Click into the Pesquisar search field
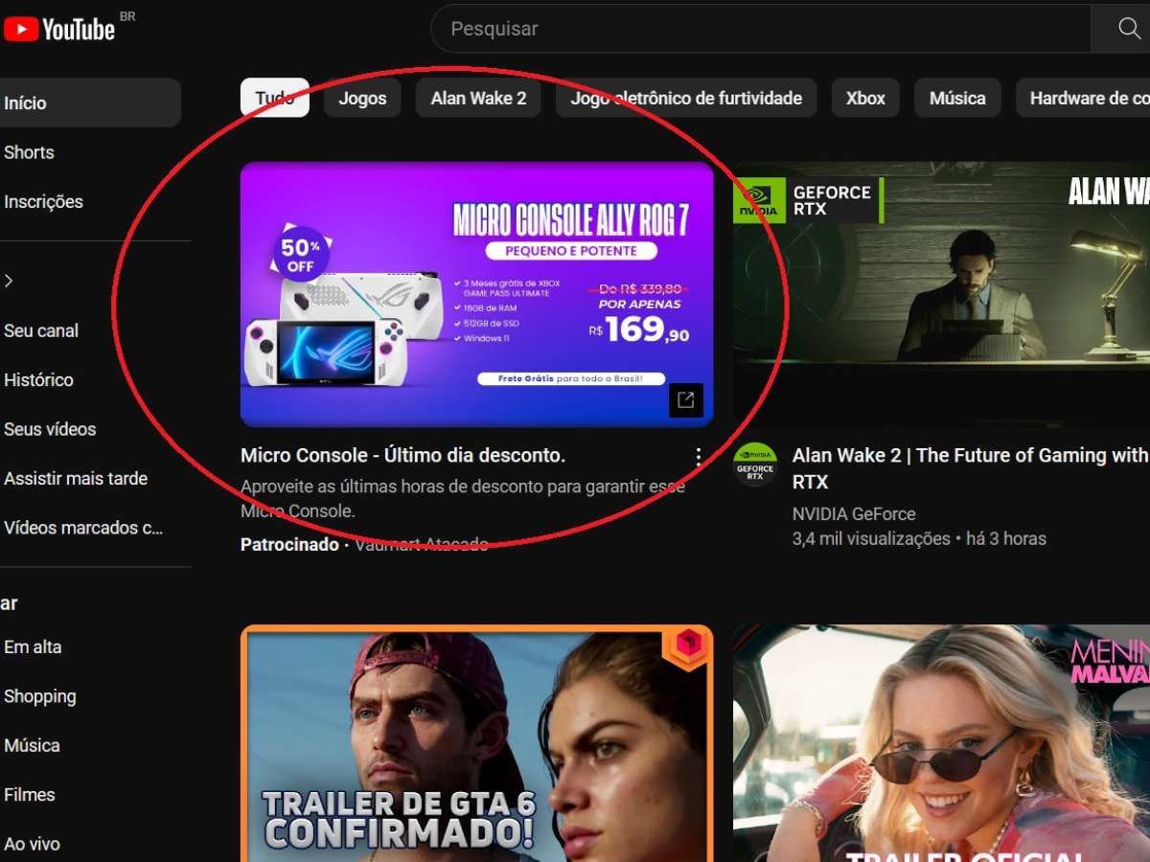 click(x=757, y=29)
